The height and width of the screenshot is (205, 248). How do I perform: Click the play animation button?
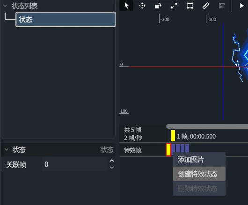pyautogui.click(x=241, y=6)
